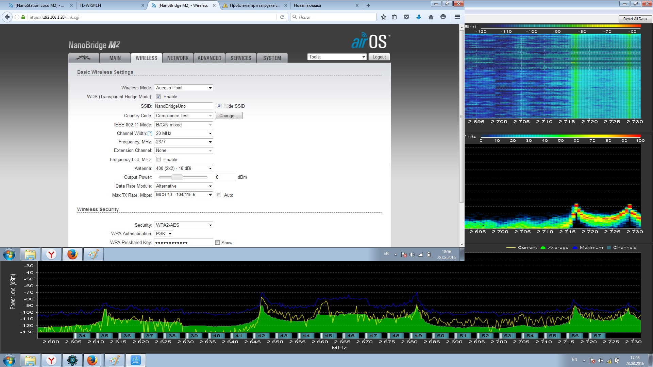
Task: Click the Logout button
Action: 379,57
